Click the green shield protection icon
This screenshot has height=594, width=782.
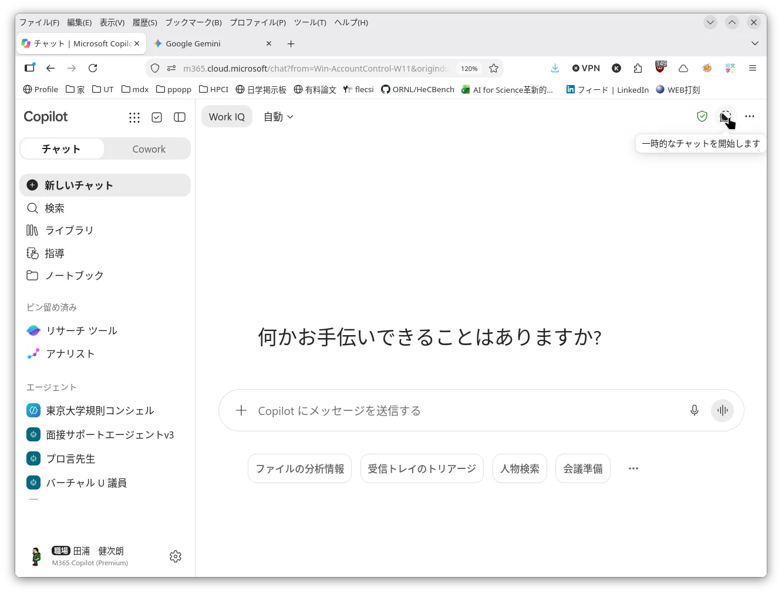click(702, 116)
